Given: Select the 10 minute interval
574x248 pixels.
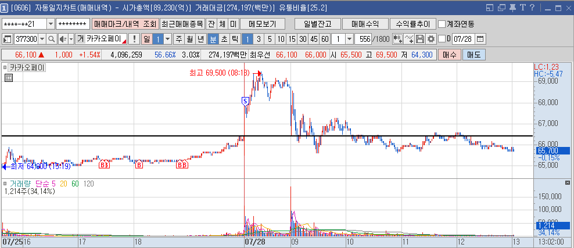Looking at the screenshot, I should 281,39.
